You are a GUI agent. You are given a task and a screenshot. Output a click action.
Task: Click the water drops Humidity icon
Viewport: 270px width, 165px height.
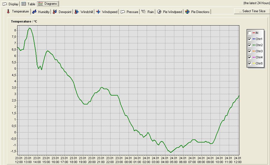34,12
